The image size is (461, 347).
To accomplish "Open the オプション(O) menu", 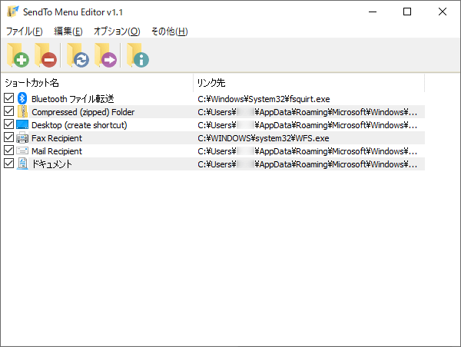I will pyautogui.click(x=117, y=31).
